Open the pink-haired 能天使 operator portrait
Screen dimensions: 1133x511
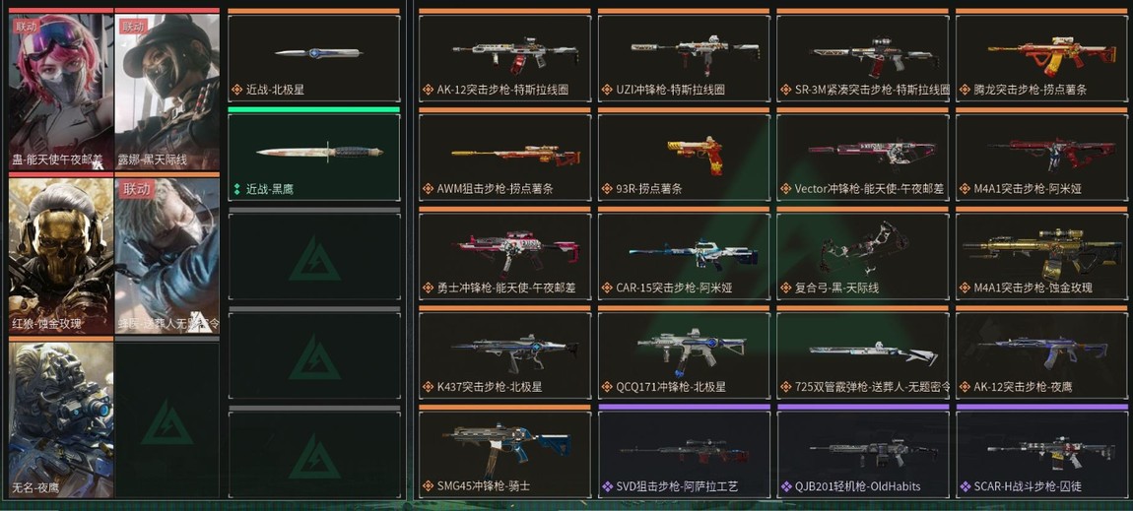tap(61, 91)
